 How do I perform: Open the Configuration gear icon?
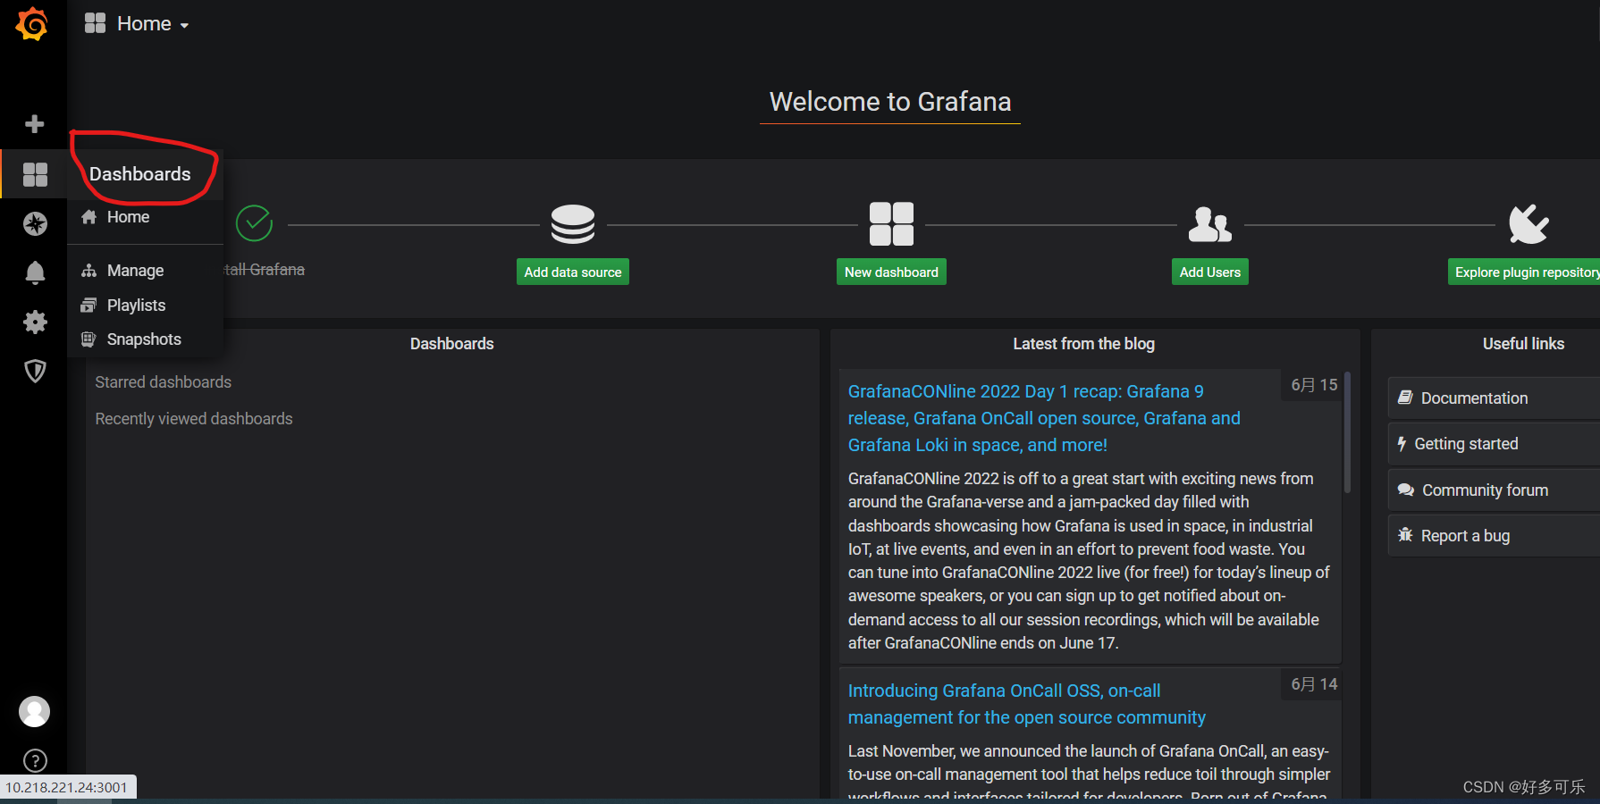click(x=35, y=322)
